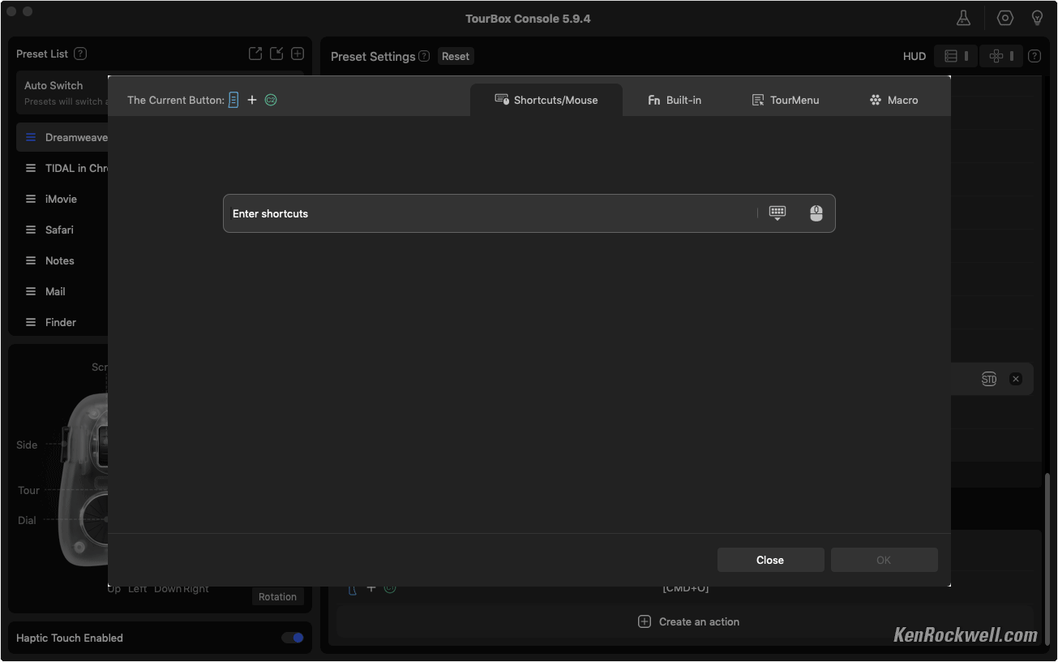Open the lab flask icon in the title bar
1058x662 pixels.
click(x=963, y=18)
